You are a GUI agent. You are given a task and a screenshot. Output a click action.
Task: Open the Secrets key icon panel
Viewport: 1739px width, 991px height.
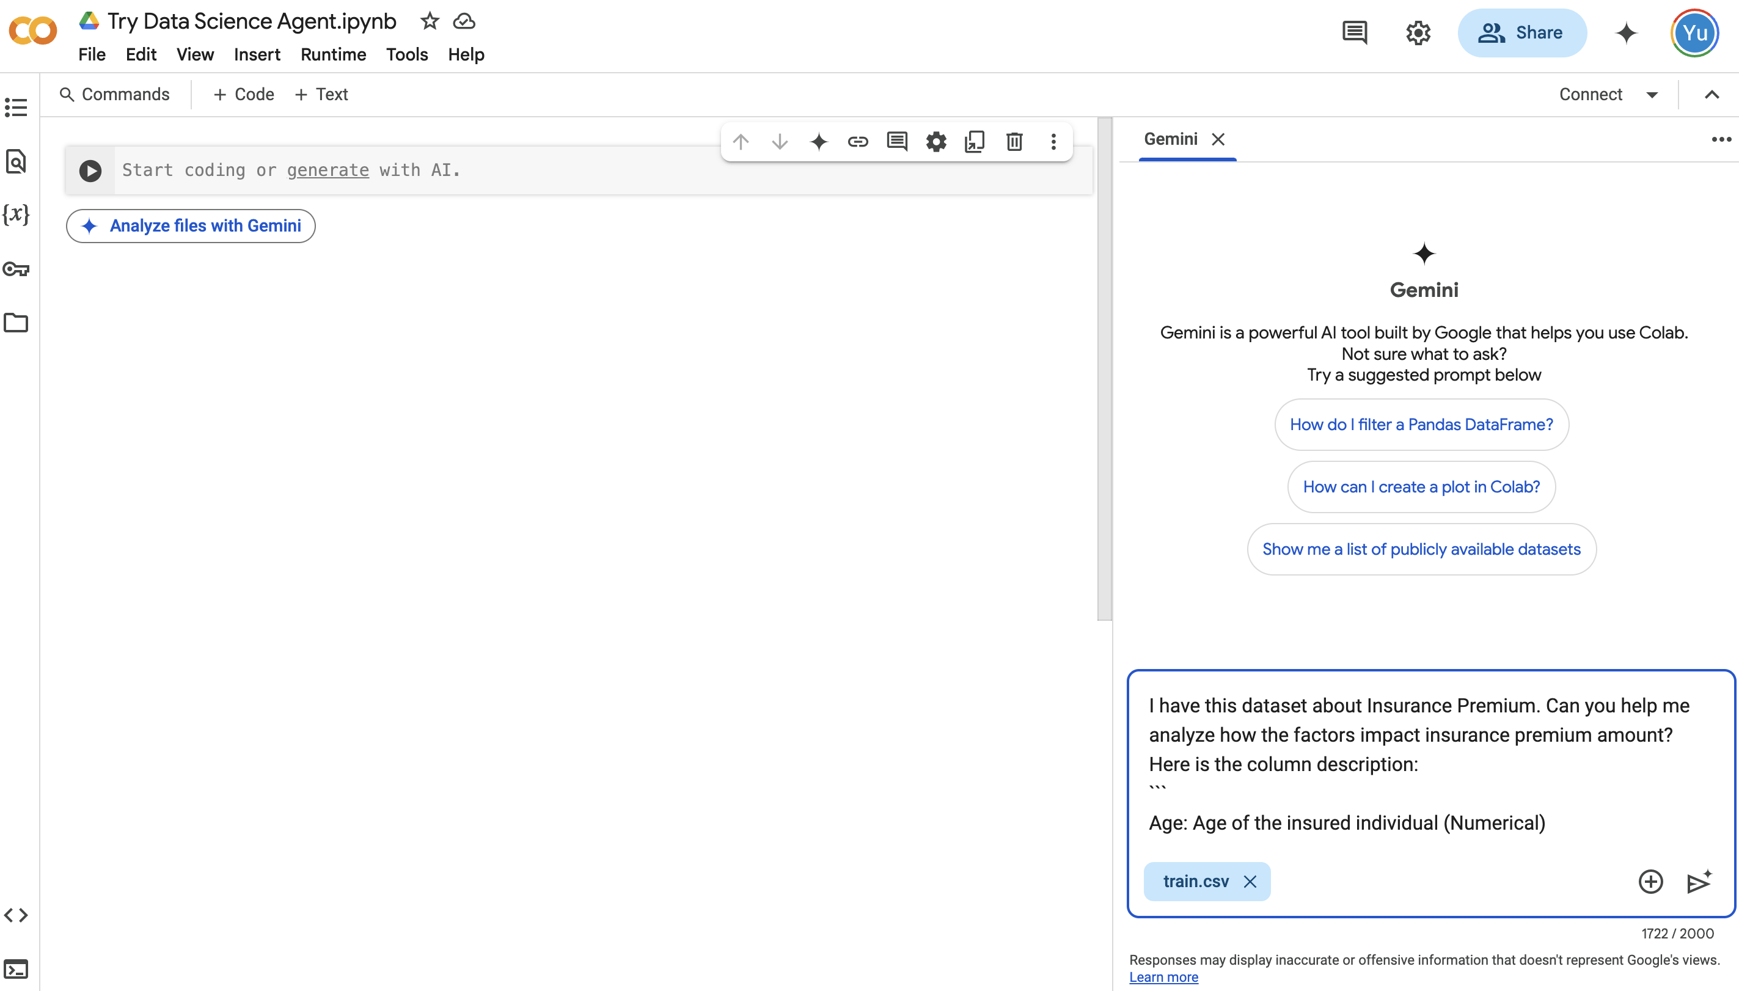[x=16, y=269]
